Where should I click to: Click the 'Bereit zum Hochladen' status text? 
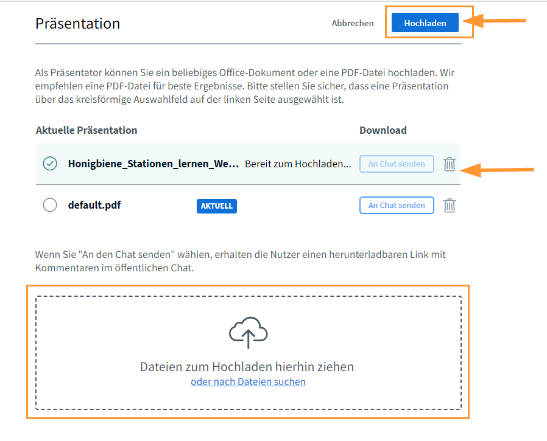[298, 164]
